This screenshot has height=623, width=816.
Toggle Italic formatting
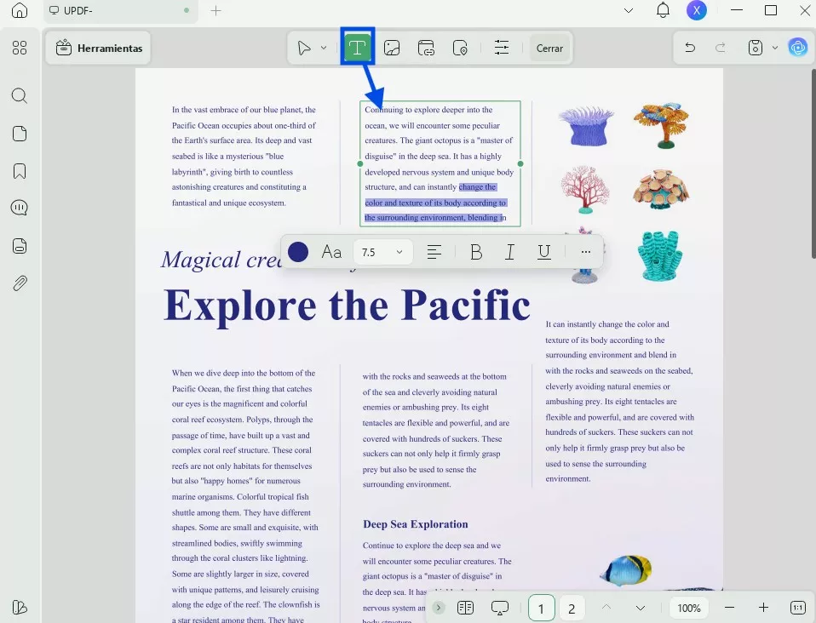[x=510, y=252]
